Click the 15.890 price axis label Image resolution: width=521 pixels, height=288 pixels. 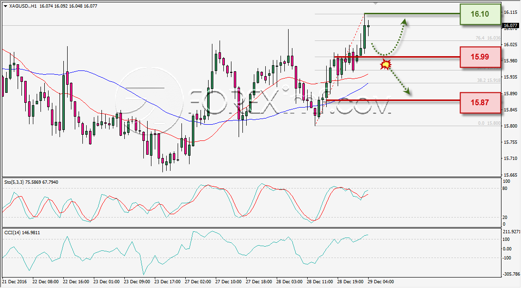510,93
